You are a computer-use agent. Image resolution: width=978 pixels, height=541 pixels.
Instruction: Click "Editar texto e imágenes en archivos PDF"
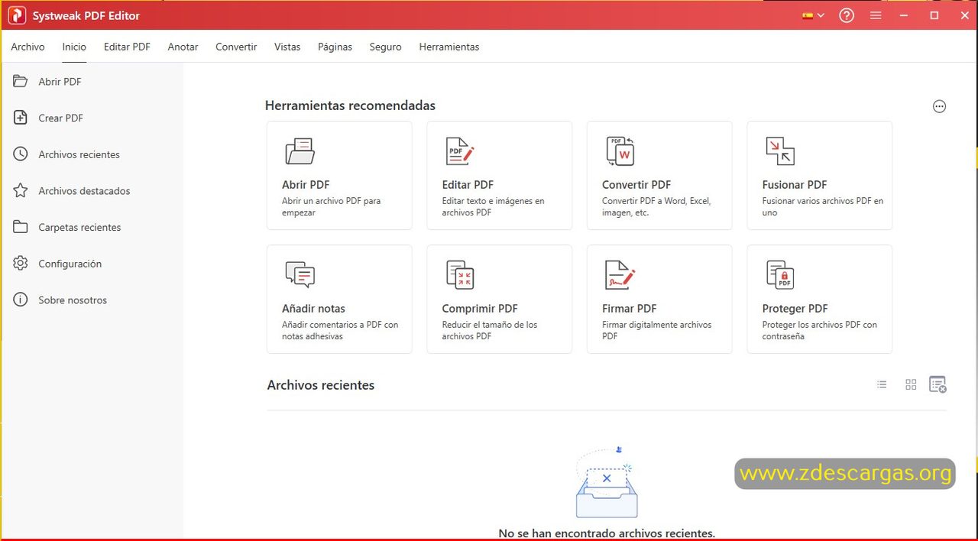click(493, 206)
